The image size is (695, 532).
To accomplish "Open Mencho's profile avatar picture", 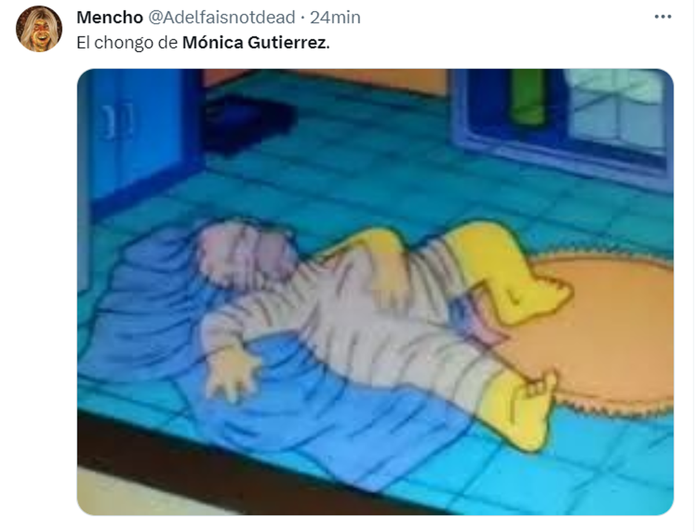I will (39, 29).
